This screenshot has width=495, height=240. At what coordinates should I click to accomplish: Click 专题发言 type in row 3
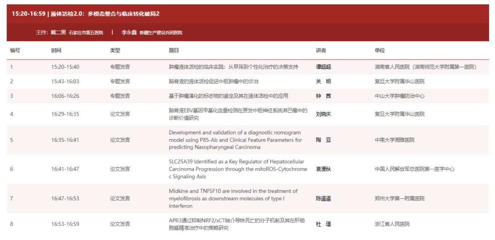point(120,96)
